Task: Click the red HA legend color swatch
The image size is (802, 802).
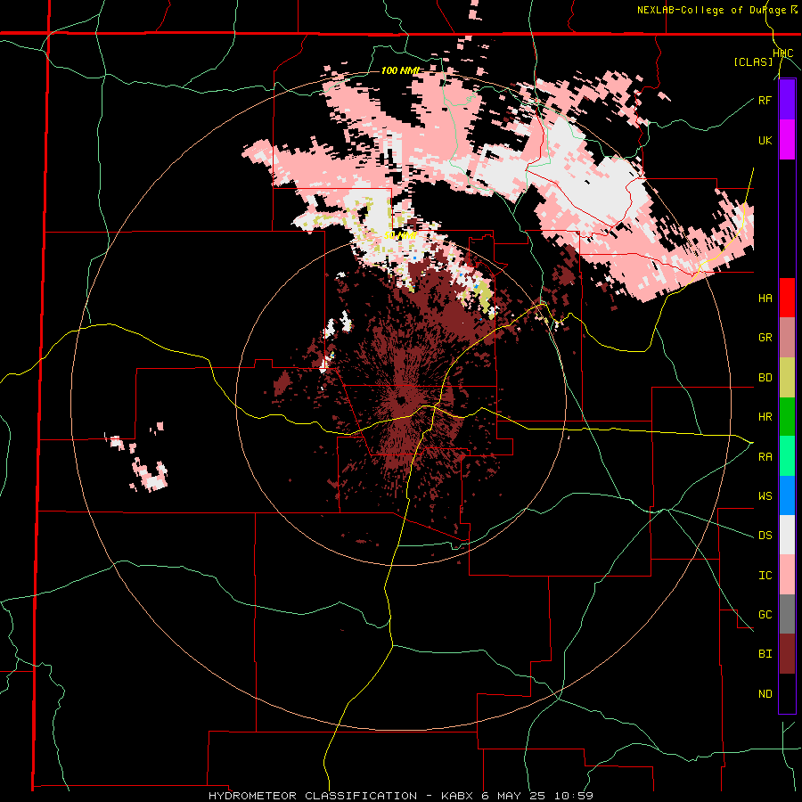Action: coord(787,298)
